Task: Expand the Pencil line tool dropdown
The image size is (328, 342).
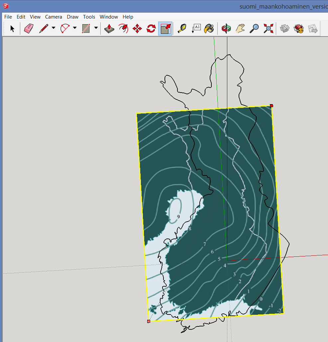Action: click(54, 28)
